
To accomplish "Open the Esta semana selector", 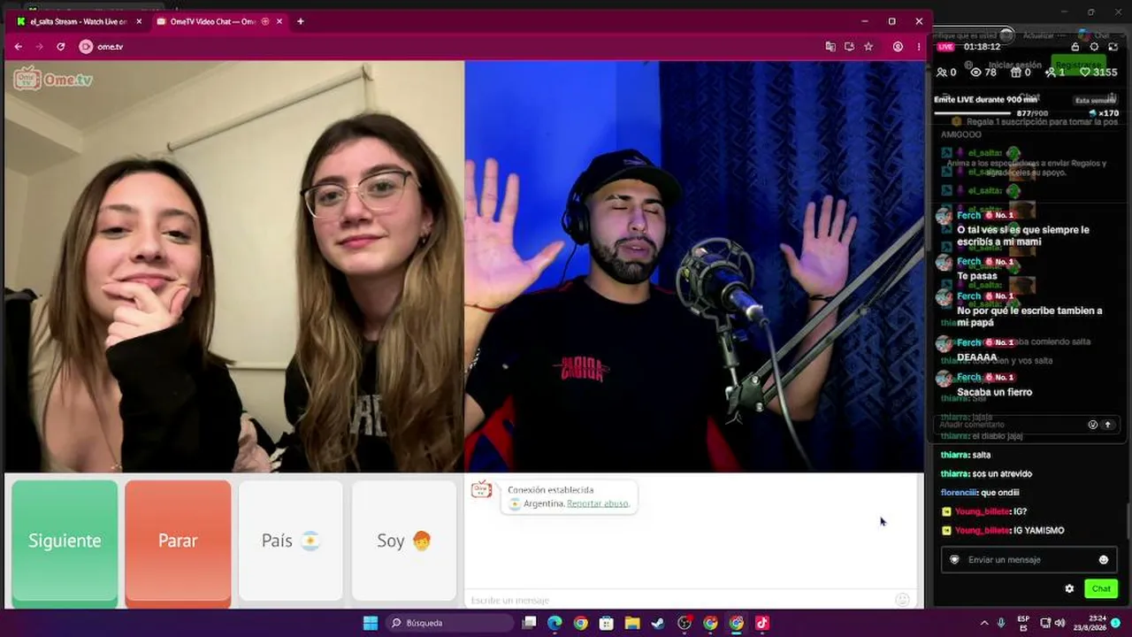I will pos(1096,100).
